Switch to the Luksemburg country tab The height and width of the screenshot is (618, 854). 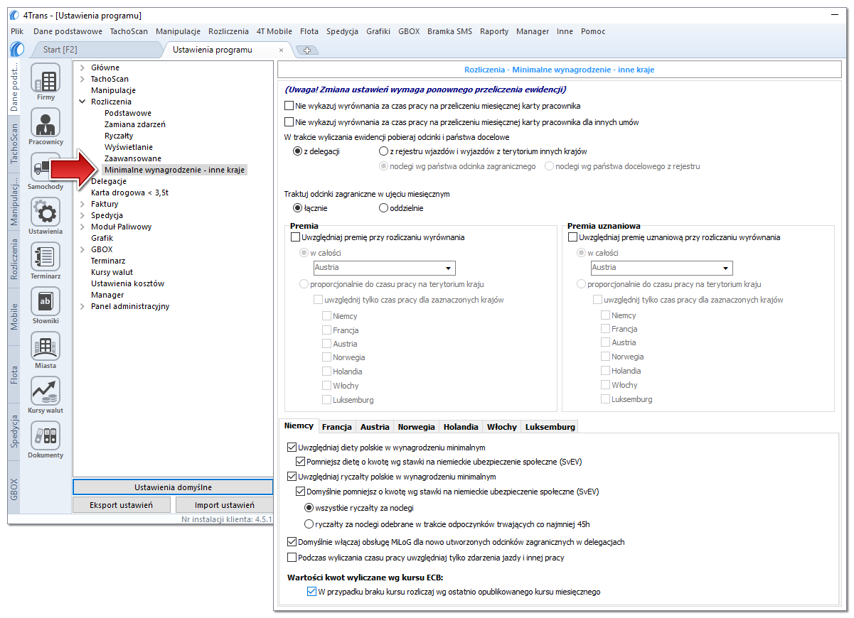pos(550,427)
